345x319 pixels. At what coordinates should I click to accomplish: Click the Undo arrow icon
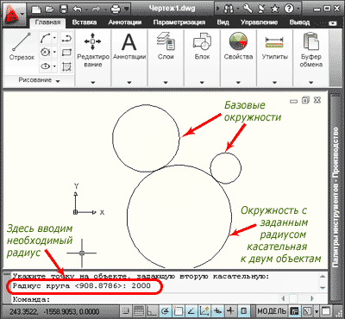coord(78,9)
